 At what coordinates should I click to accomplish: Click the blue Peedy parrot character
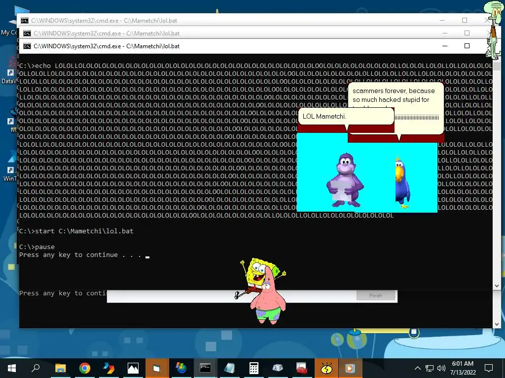[x=402, y=183]
